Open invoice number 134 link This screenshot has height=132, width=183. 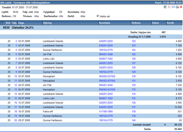click(133, 94)
